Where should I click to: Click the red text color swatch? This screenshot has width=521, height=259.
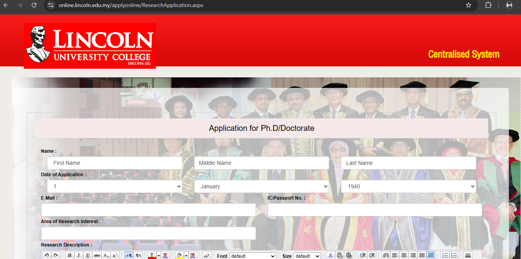[x=152, y=255]
